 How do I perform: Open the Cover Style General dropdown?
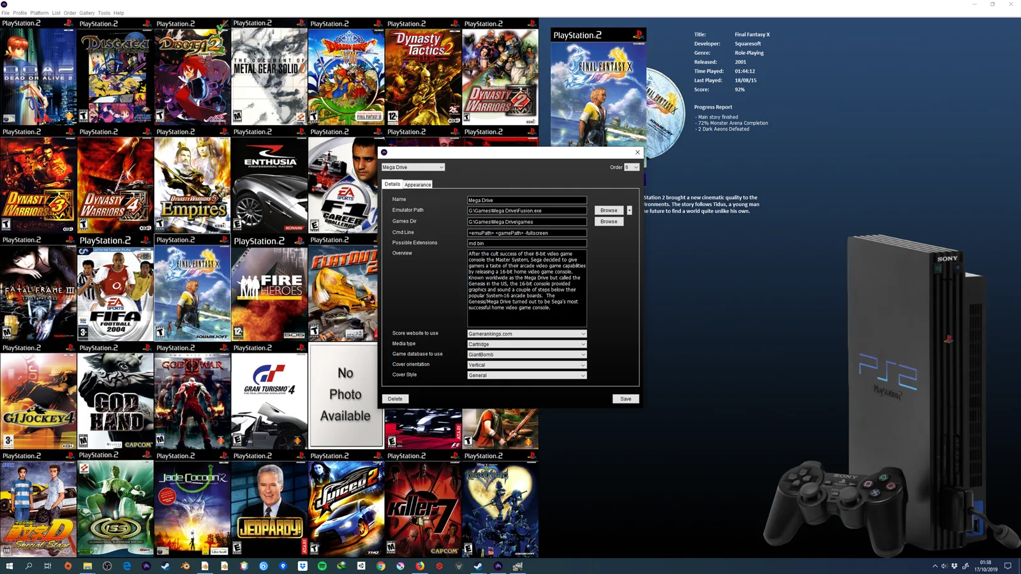[x=527, y=375]
